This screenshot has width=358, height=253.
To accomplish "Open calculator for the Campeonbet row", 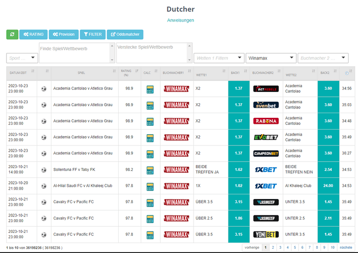I will click(x=150, y=154).
